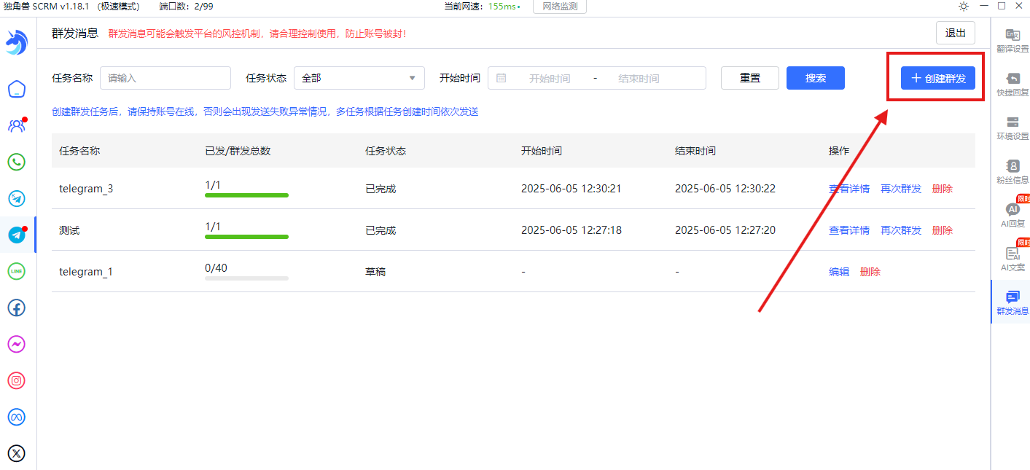The height and width of the screenshot is (470, 1030).
Task: Select the X (Twitter) channel icon
Action: click(x=16, y=453)
